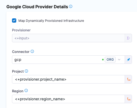Focus the Project expression input field
This screenshot has width=137, height=108.
[x=68, y=79]
